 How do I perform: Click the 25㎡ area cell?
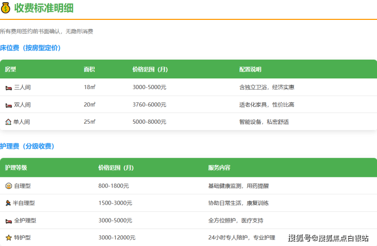tap(90, 122)
